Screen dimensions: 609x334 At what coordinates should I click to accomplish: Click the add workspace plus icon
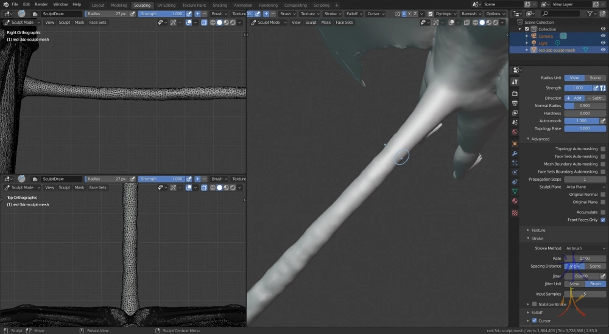coord(337,5)
